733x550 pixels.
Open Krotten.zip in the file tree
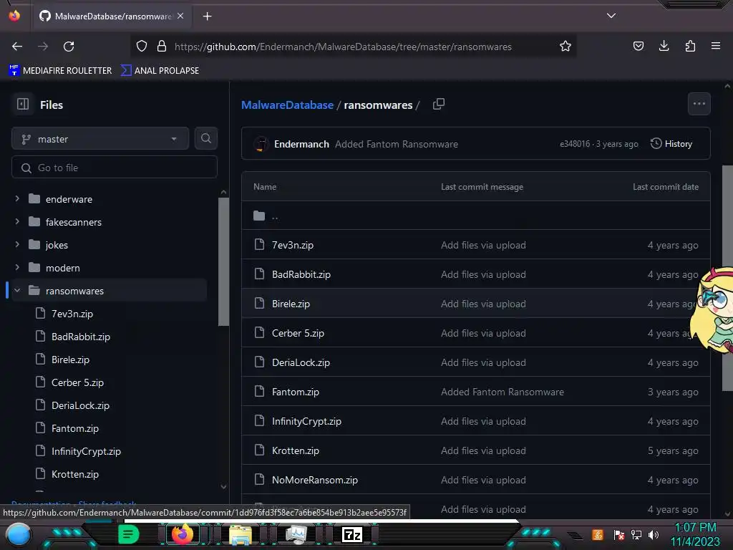click(74, 474)
